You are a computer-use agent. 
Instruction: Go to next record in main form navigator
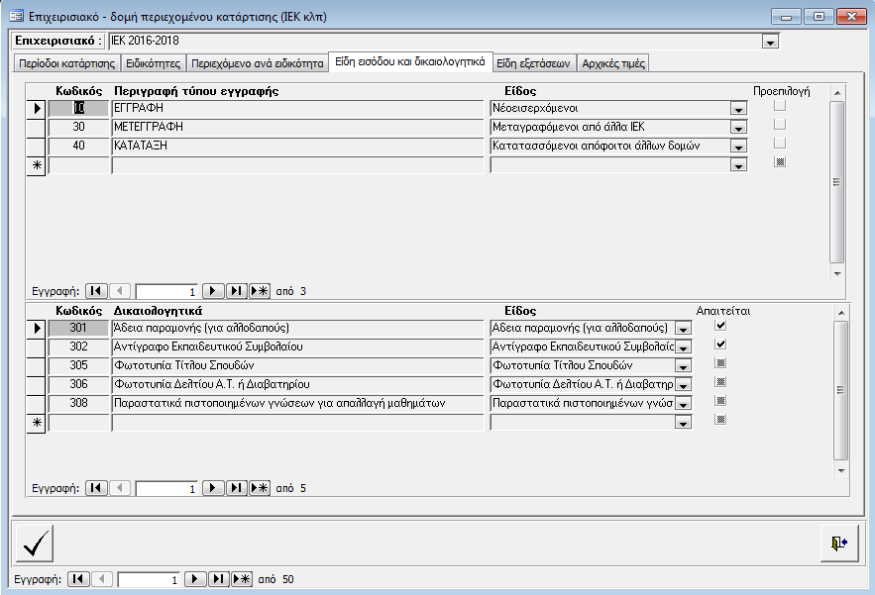click(195, 579)
